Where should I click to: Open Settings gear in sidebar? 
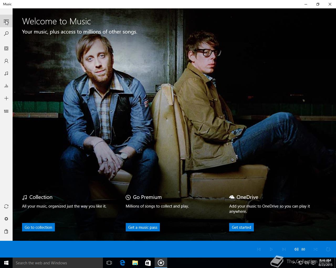(6, 219)
